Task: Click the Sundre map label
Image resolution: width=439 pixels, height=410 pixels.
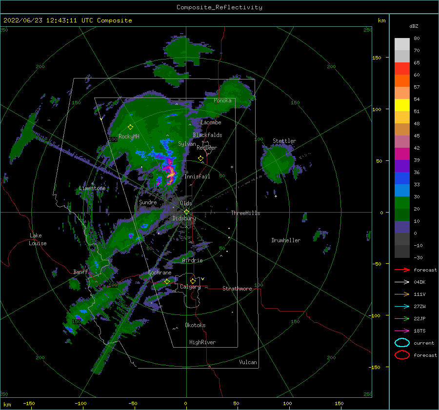Action: pos(148,202)
